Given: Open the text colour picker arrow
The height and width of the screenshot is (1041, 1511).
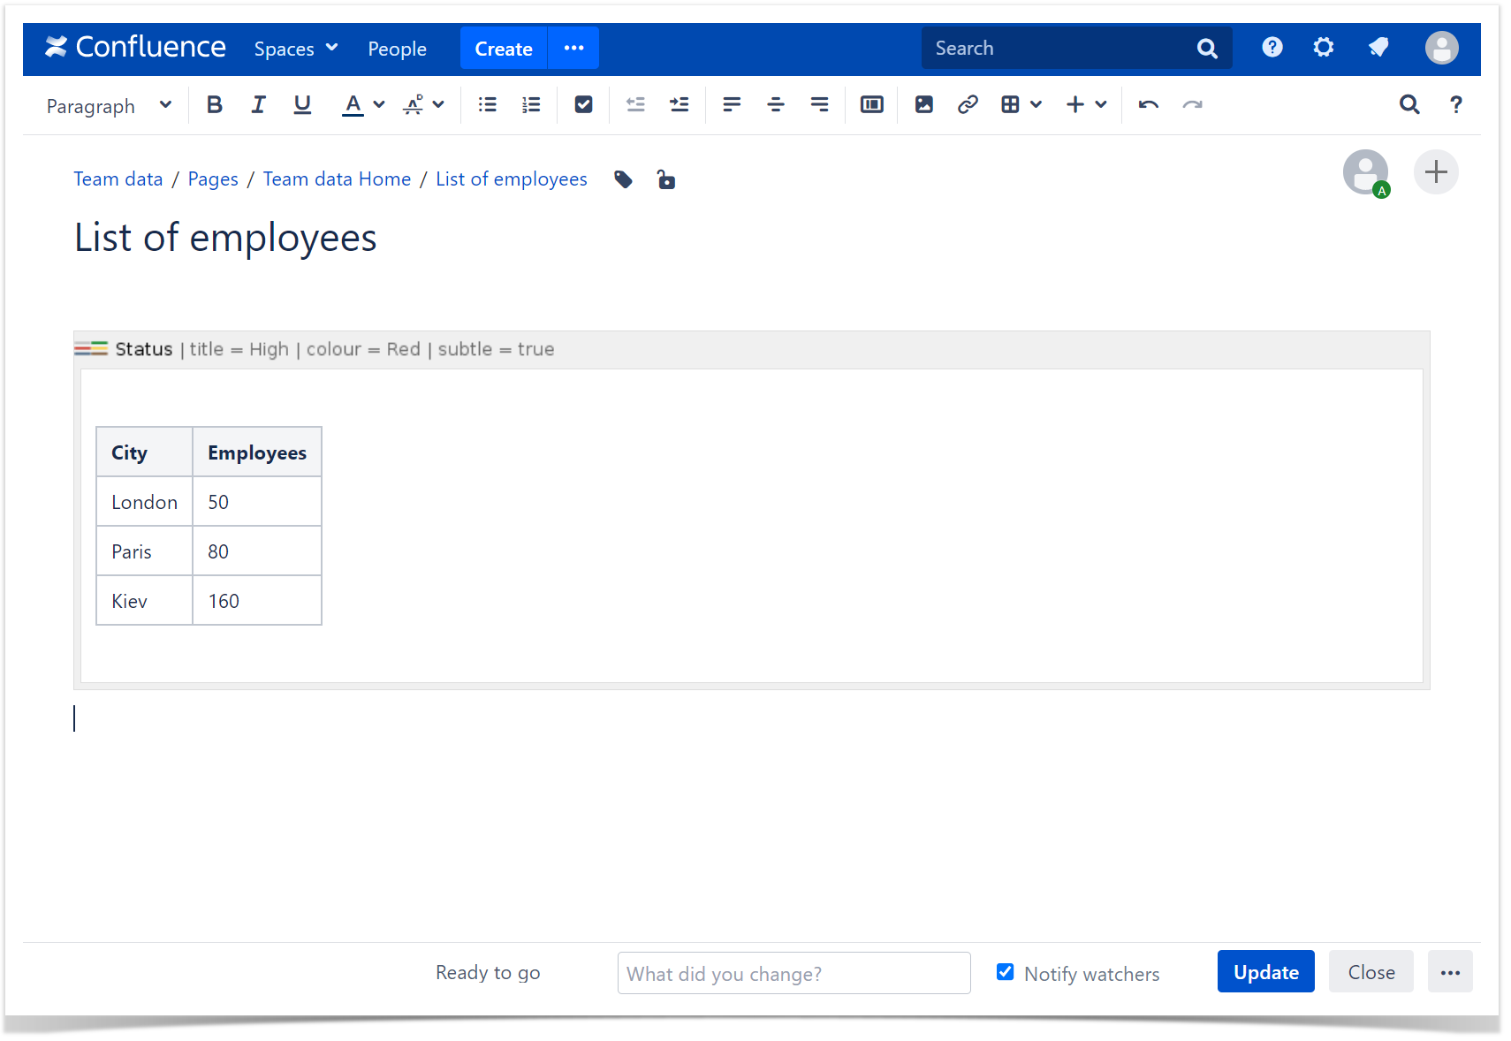Looking at the screenshot, I should coord(379,105).
